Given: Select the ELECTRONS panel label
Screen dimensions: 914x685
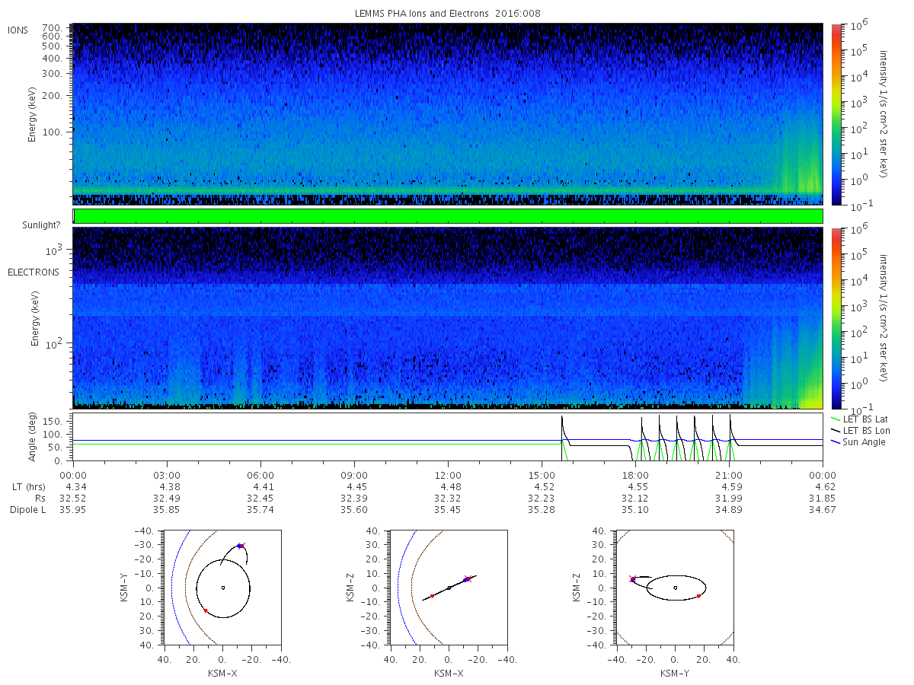Looking at the screenshot, I should [x=34, y=272].
